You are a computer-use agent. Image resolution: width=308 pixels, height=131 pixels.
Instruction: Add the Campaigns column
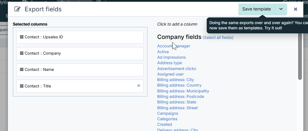click(168, 113)
